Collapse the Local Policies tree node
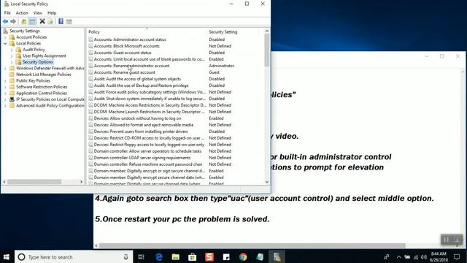 point(5,44)
